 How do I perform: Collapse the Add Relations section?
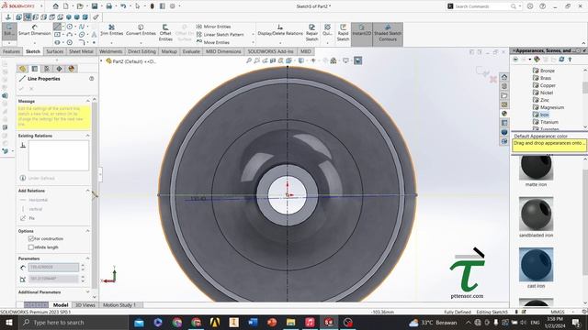tap(88, 191)
